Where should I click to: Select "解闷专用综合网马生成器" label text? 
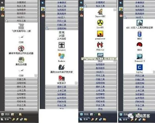click(x=21, y=53)
